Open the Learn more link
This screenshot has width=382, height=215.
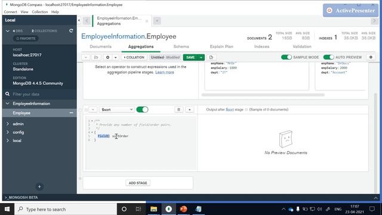tap(165, 72)
